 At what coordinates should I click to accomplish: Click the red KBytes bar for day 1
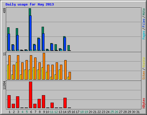pyautogui.click(x=9, y=102)
